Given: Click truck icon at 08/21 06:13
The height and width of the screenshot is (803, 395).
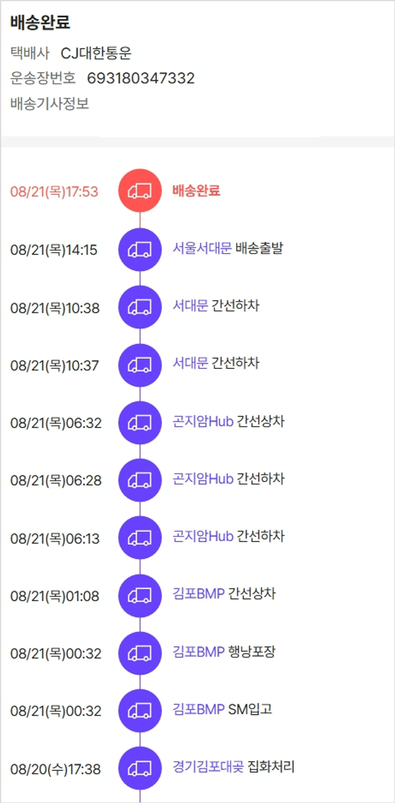Looking at the screenshot, I should coord(140,538).
